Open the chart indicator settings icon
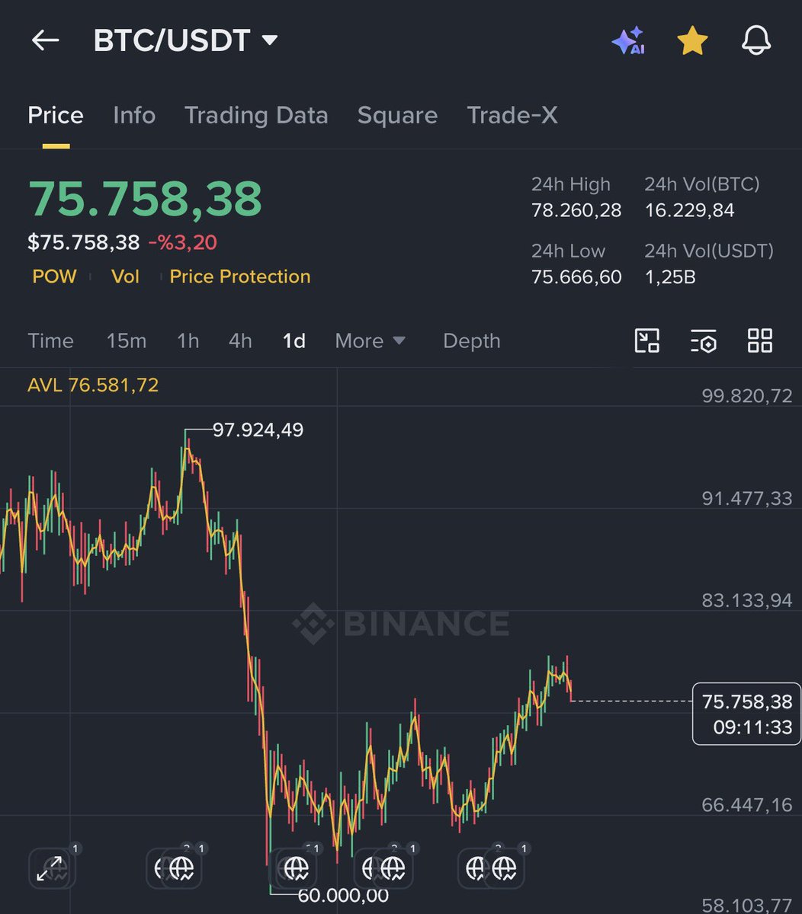This screenshot has height=914, width=802. click(704, 341)
